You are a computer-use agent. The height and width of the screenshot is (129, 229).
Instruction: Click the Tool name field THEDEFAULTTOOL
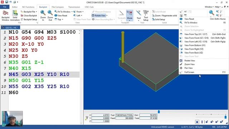pos(124,115)
